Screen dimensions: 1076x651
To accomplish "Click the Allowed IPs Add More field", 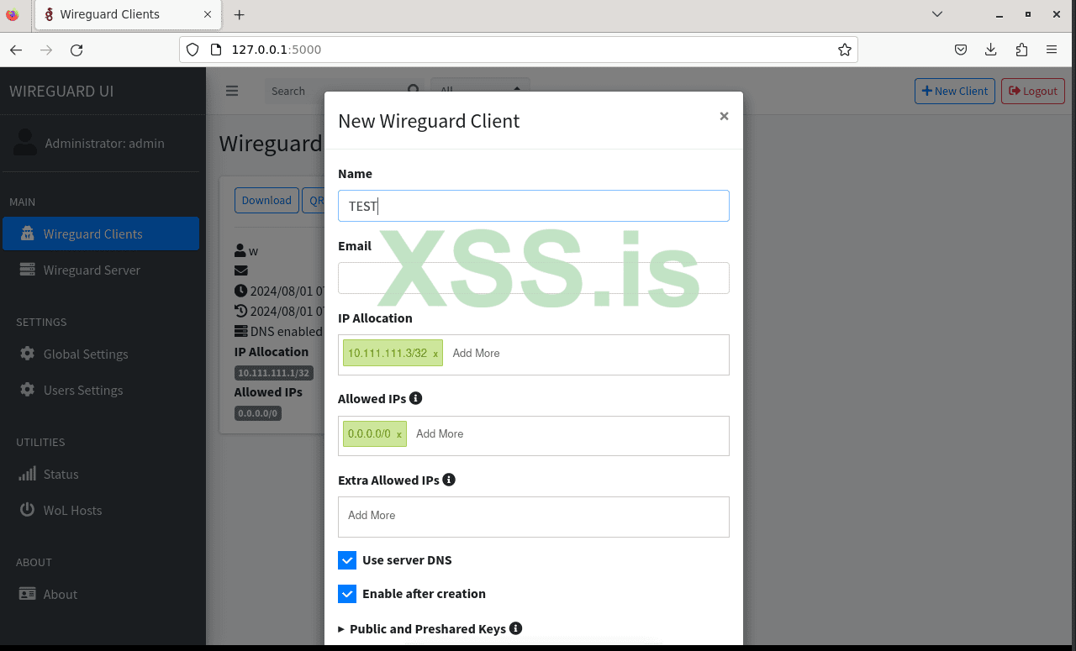I will 440,433.
